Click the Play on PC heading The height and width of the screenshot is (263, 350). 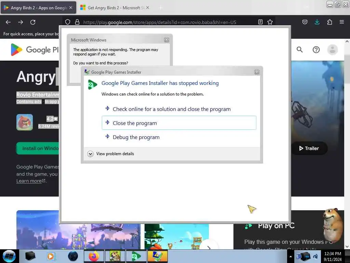(x=276, y=226)
